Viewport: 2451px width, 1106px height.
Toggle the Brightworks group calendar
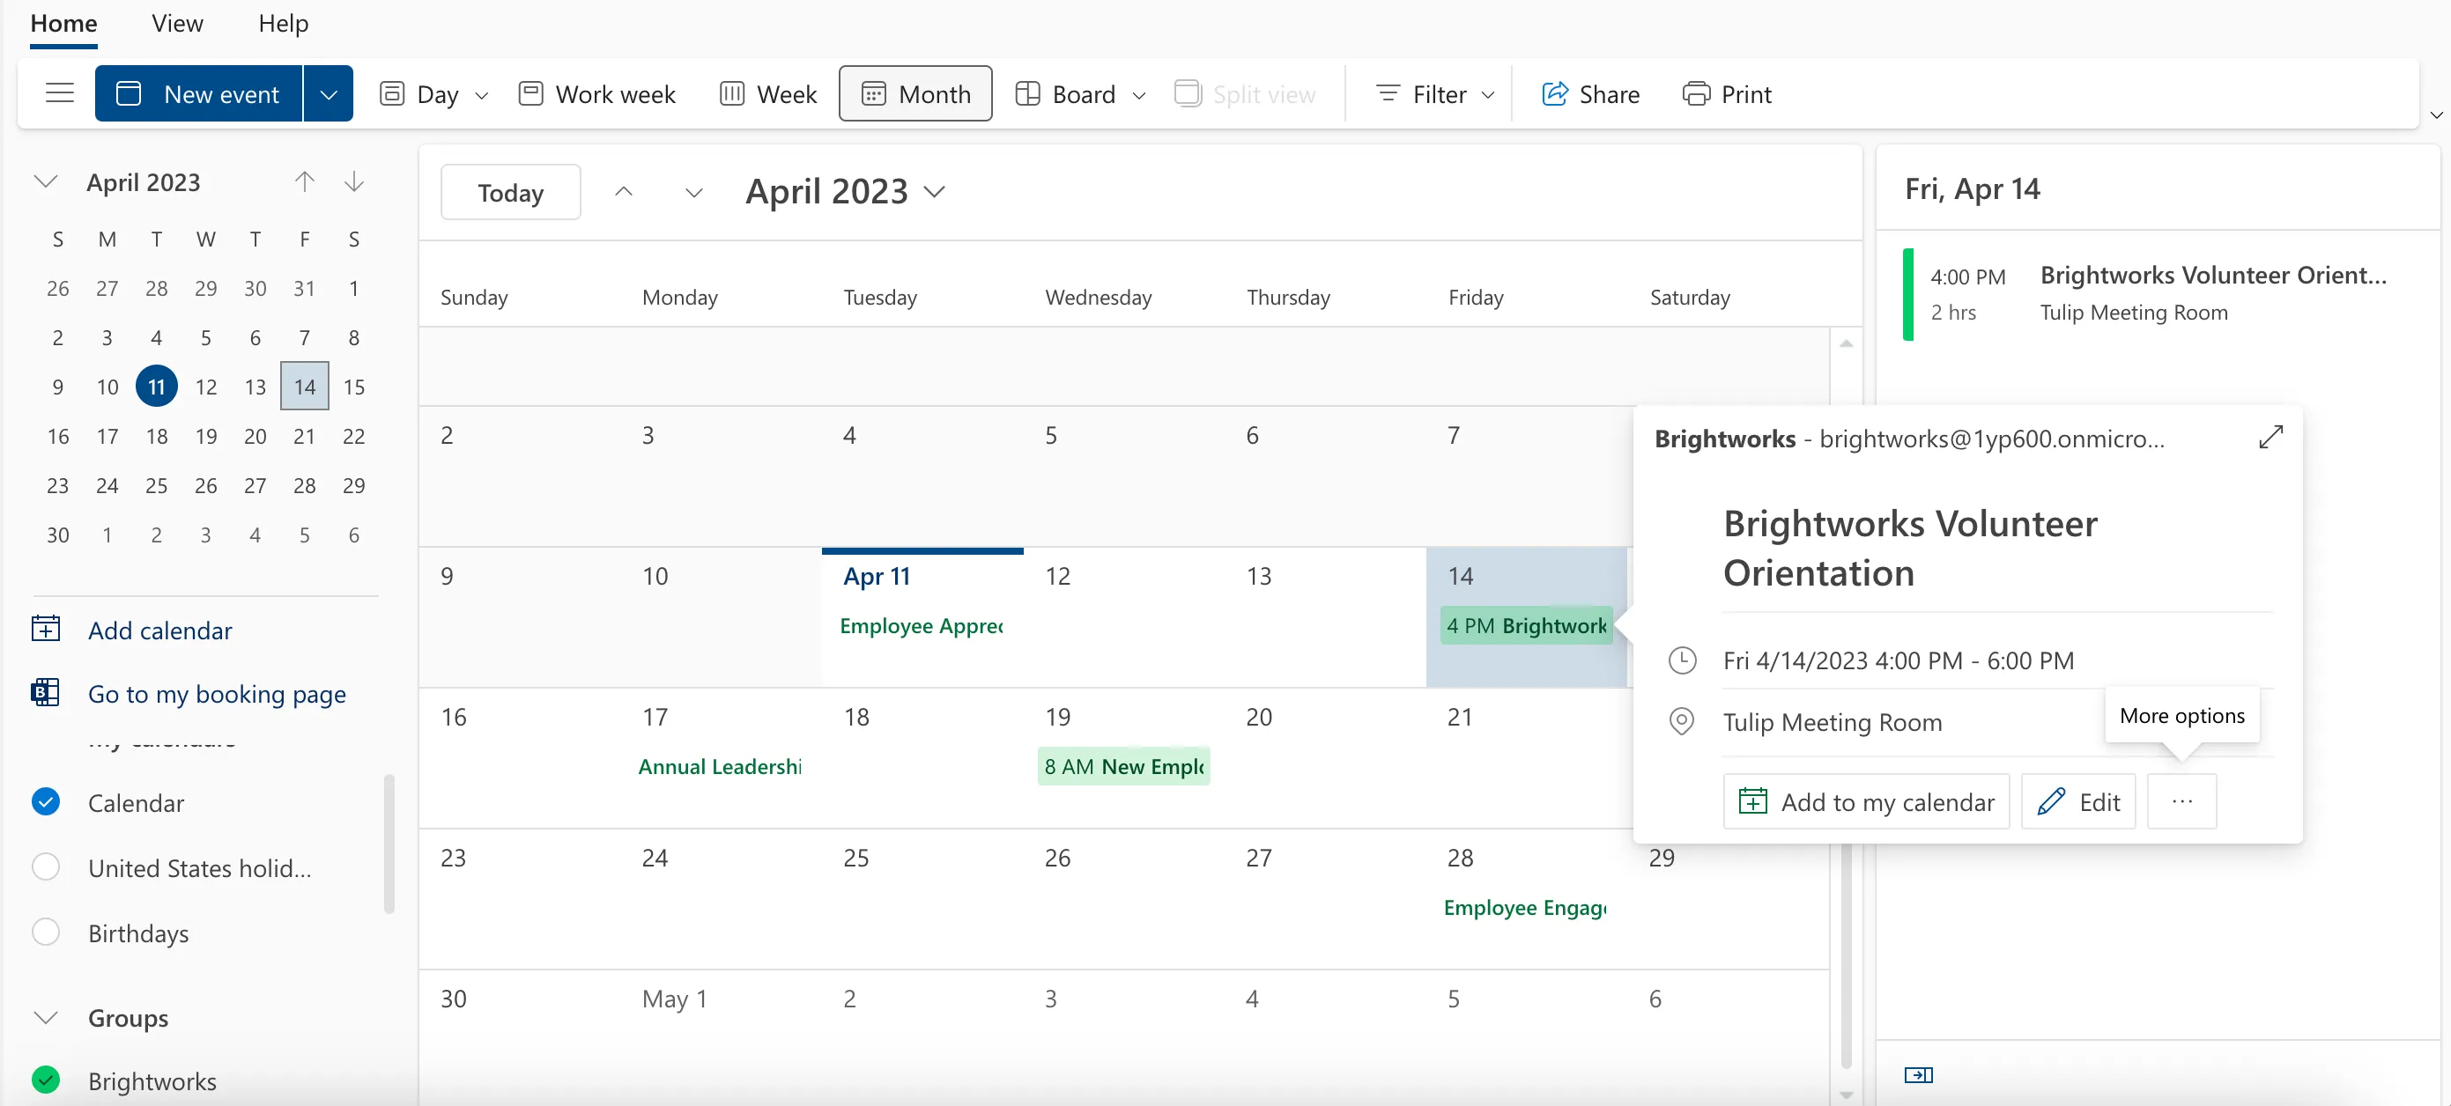click(46, 1080)
